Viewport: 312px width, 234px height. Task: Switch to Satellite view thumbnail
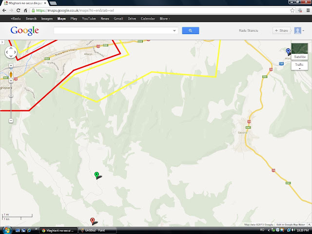pos(299,51)
